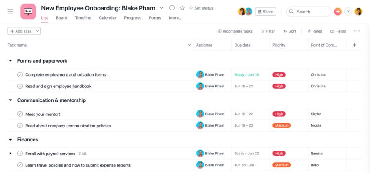Complete the Read and sign employee handbook task
Image resolution: width=370 pixels, height=174 pixels.
[20, 86]
